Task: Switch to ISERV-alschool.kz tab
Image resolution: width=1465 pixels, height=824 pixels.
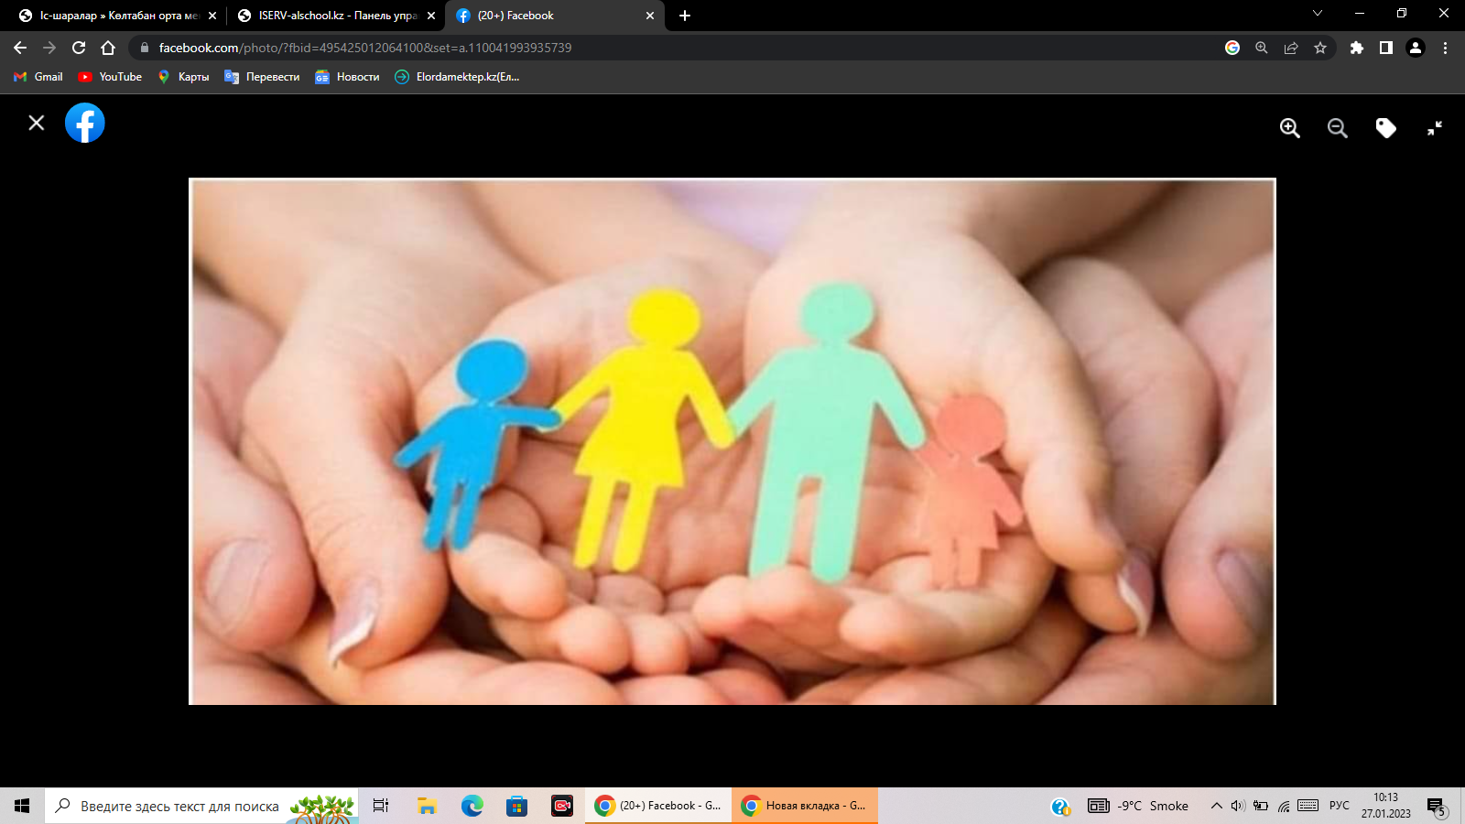Action: click(335, 16)
